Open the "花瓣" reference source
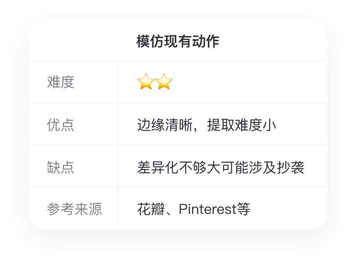This screenshot has height=266, width=356. pos(151,209)
